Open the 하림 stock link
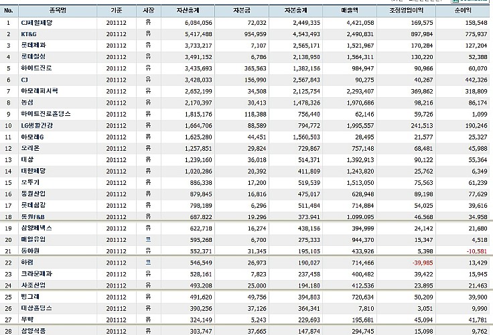This screenshot has height=335, width=493. click(x=27, y=263)
